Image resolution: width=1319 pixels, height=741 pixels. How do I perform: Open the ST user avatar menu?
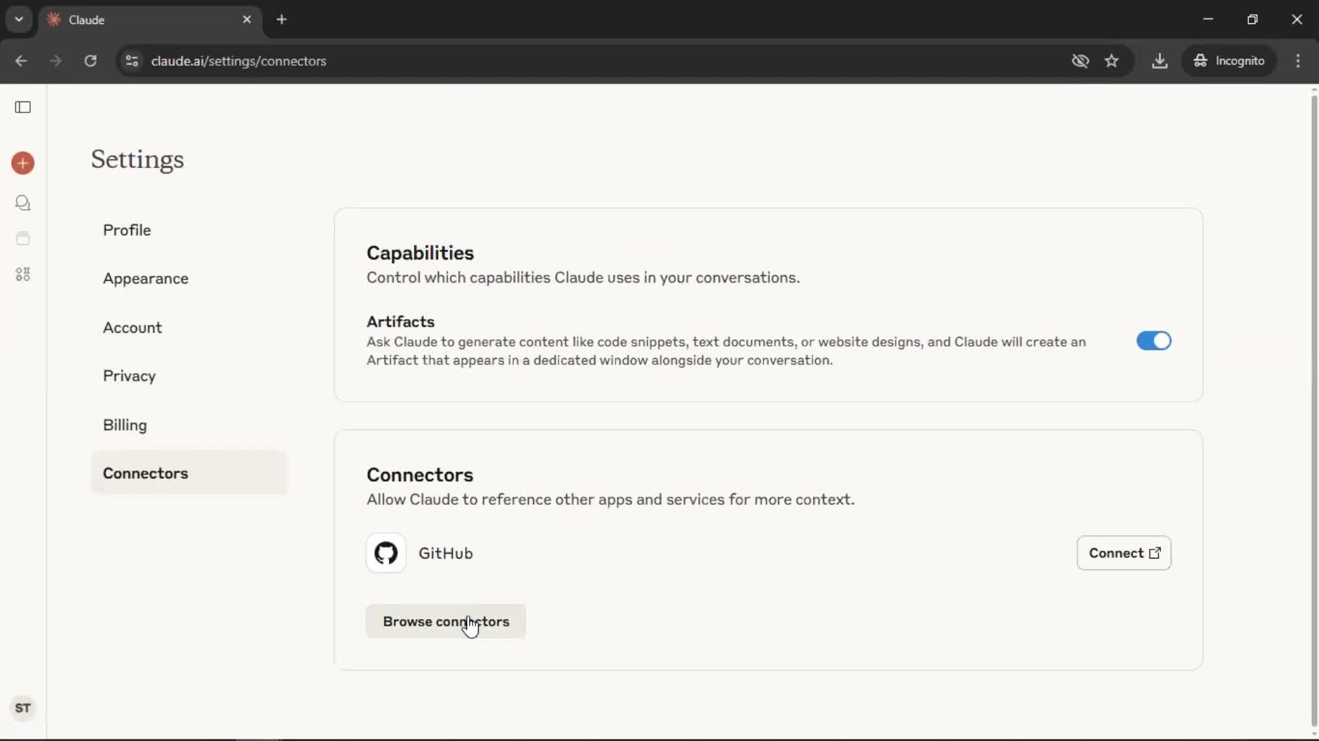pos(23,708)
